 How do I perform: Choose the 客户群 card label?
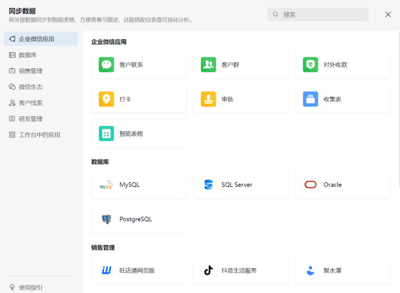pyautogui.click(x=230, y=65)
